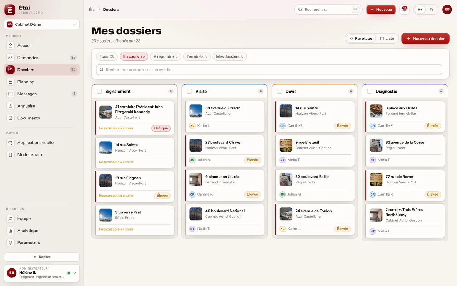The height and width of the screenshot is (286, 457).
Task: Tick the Diagnostic column checkbox
Action: pyautogui.click(x=370, y=91)
